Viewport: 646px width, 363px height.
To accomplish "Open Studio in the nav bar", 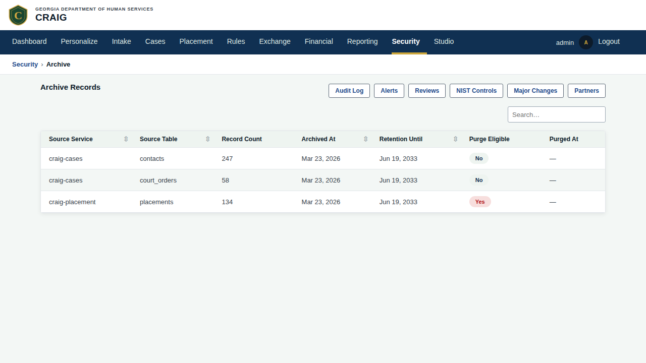I will 444,41.
